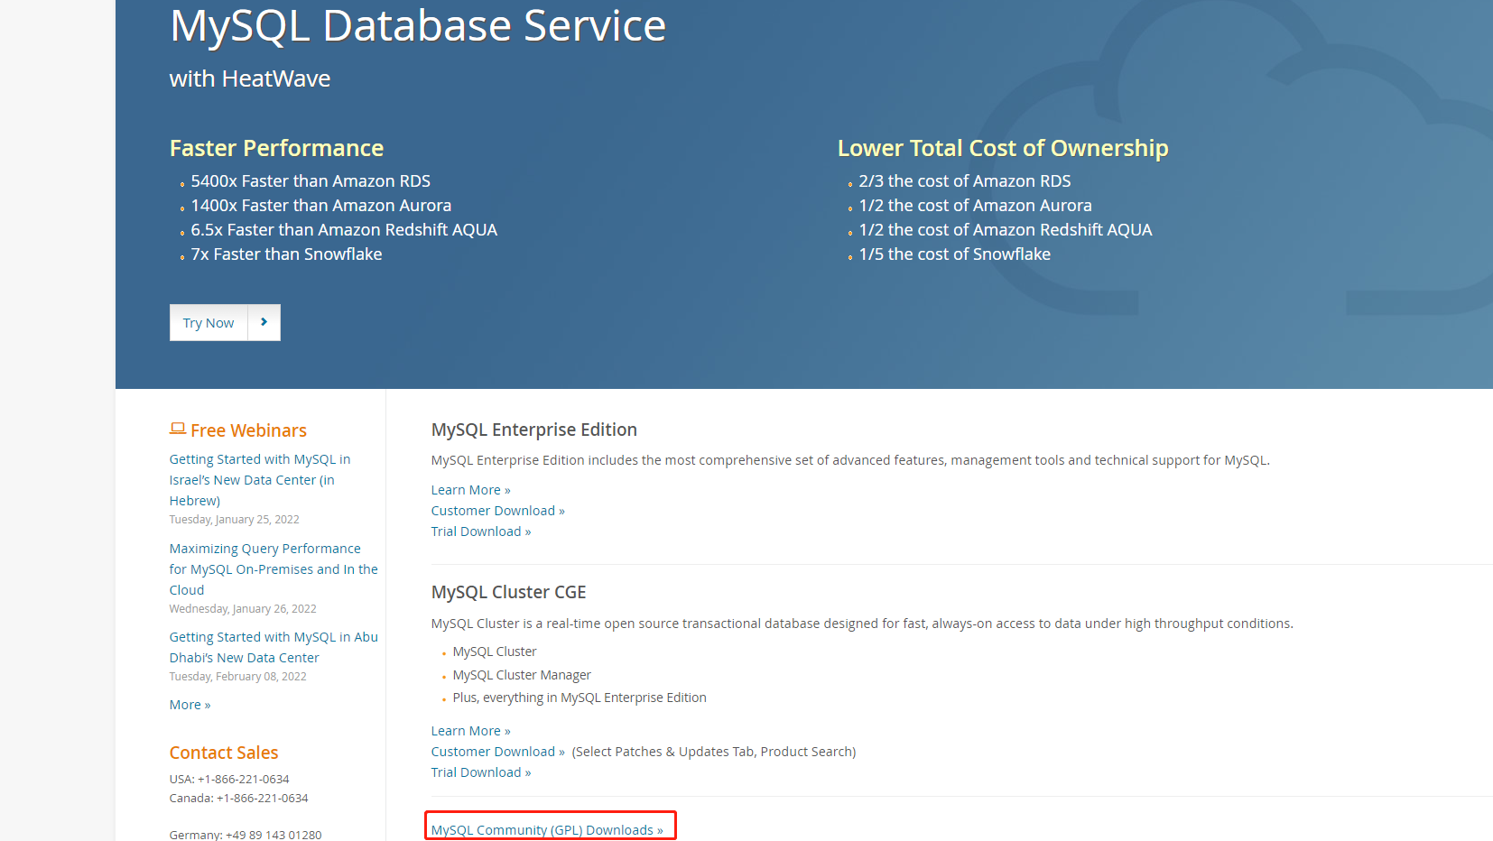Image resolution: width=1493 pixels, height=841 pixels.
Task: Click the MySQL Database Service banner title
Action: pos(418,26)
